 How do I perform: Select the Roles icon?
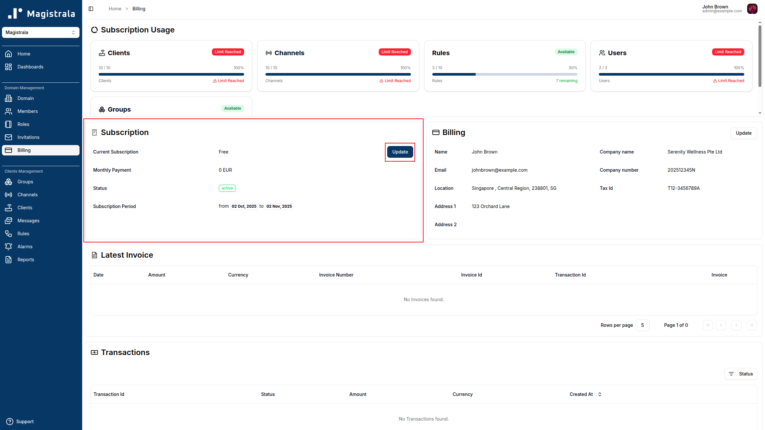point(9,124)
